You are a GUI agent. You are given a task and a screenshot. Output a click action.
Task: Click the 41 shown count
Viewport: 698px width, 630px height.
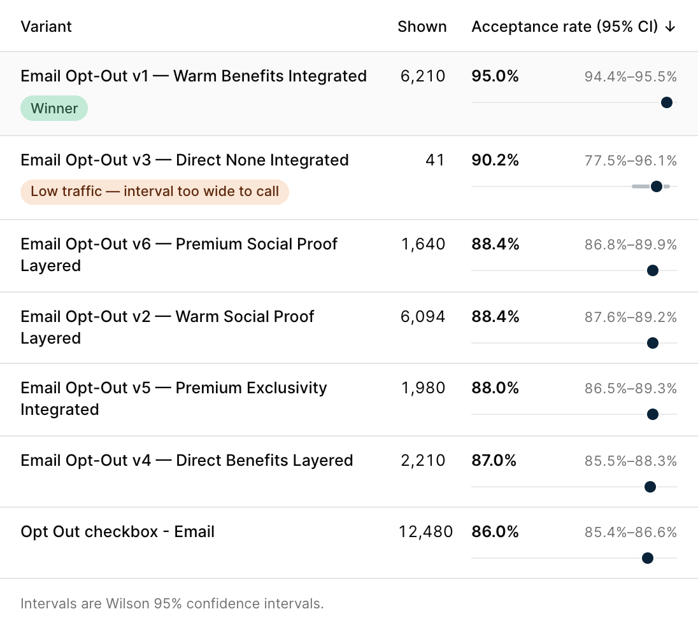tap(435, 160)
